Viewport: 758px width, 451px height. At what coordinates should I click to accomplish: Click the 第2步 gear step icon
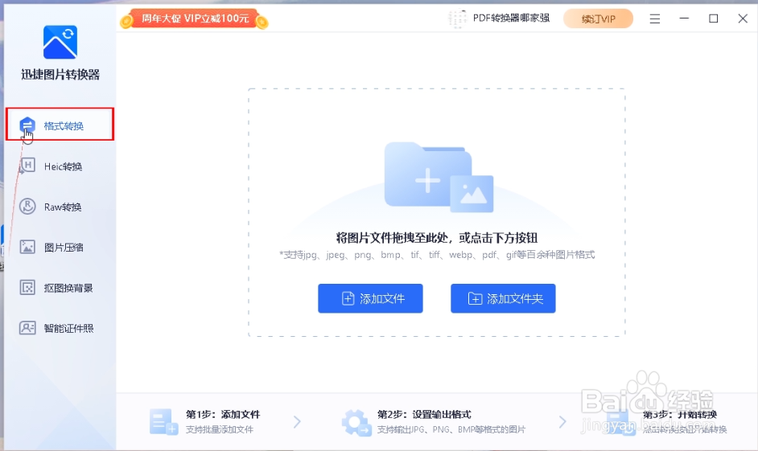tap(356, 422)
